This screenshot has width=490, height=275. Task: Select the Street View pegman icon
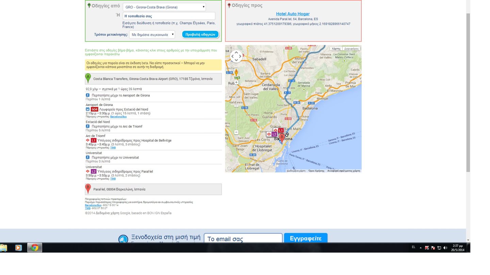pos(236,72)
